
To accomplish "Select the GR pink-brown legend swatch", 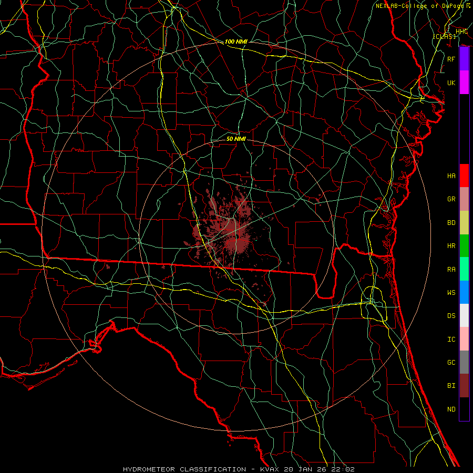I will 464,199.
